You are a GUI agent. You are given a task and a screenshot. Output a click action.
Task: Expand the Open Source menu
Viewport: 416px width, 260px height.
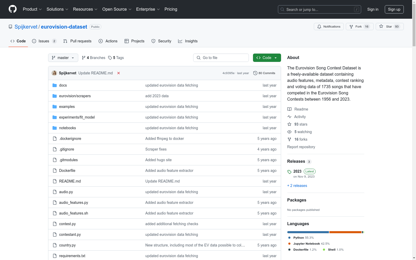(x=117, y=9)
